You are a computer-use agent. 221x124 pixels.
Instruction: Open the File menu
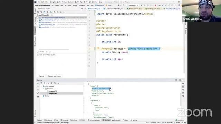coord(39,2)
